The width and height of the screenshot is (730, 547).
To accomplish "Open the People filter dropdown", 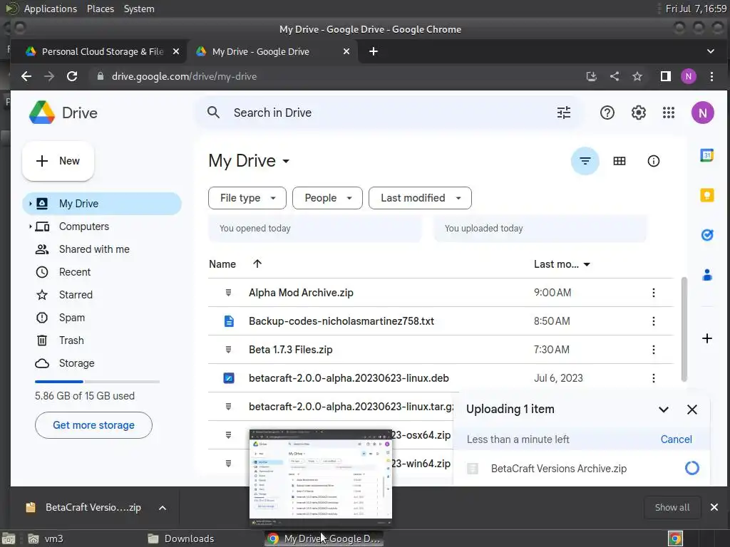I will pyautogui.click(x=327, y=198).
